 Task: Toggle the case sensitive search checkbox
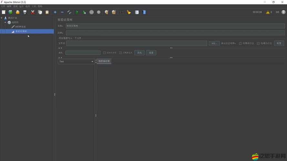click(x=104, y=52)
